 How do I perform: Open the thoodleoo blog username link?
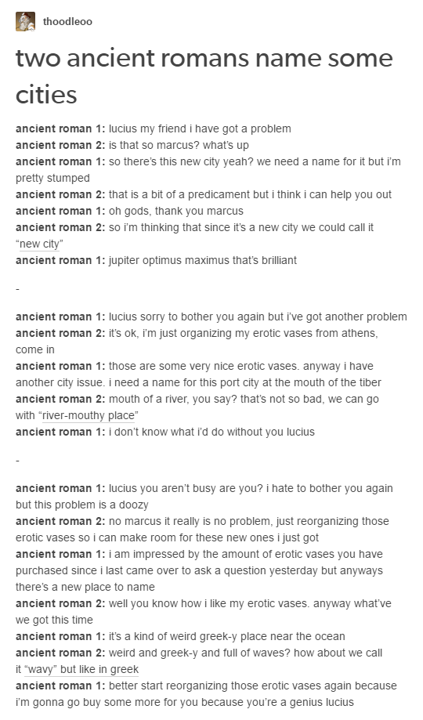[67, 22]
